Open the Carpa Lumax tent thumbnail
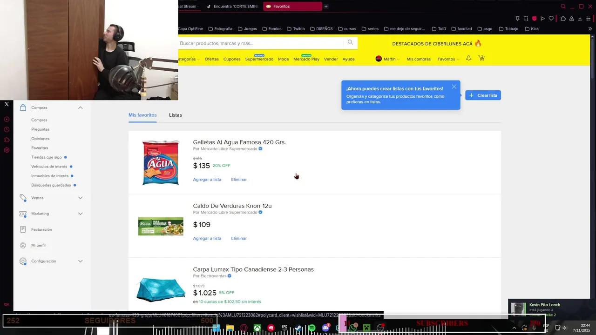The width and height of the screenshot is (596, 335). (x=161, y=289)
